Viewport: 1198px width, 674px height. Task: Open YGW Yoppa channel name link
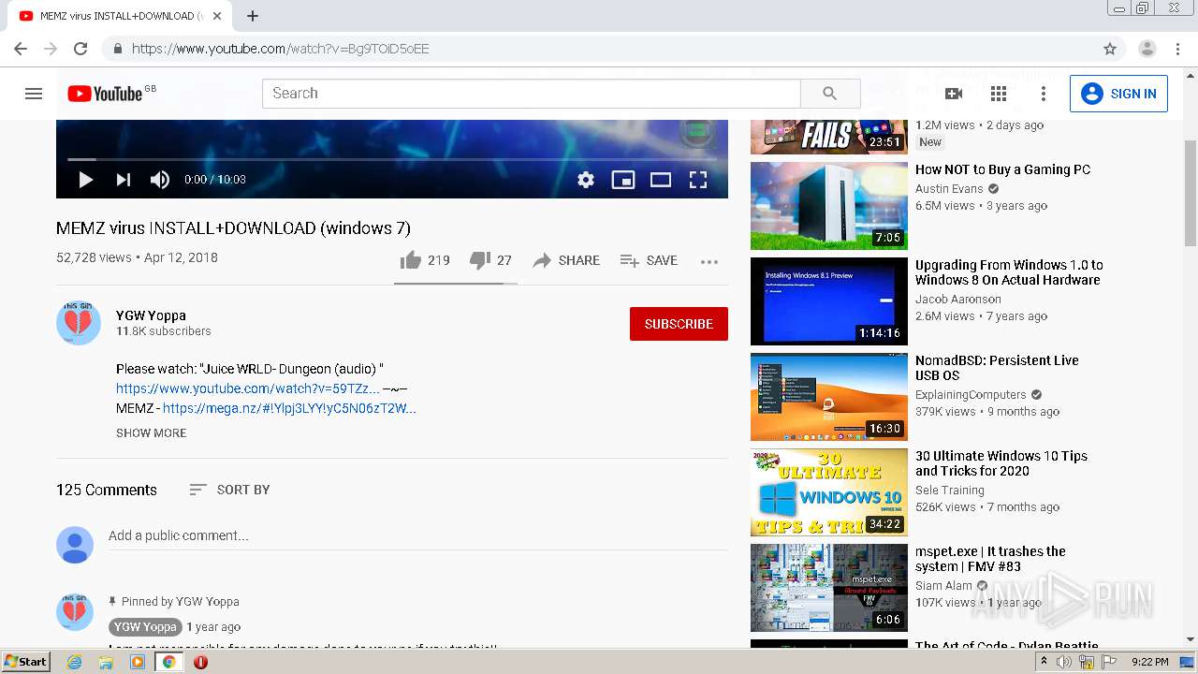pyautogui.click(x=151, y=315)
